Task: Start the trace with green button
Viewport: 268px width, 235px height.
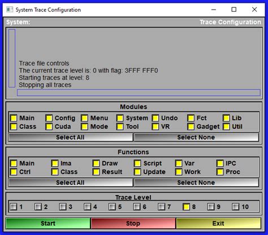Action: pos(48,223)
